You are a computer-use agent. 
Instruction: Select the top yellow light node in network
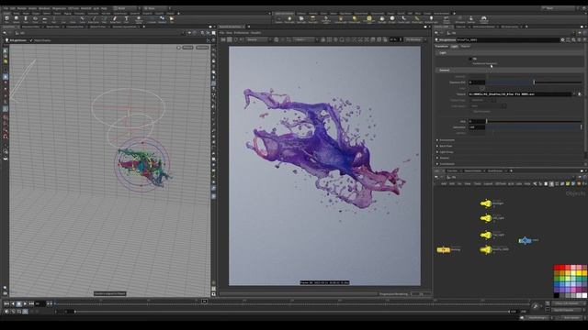pyautogui.click(x=486, y=203)
